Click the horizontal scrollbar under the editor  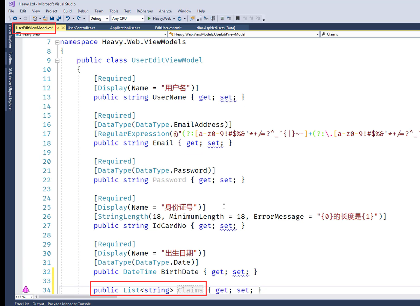click(77, 297)
